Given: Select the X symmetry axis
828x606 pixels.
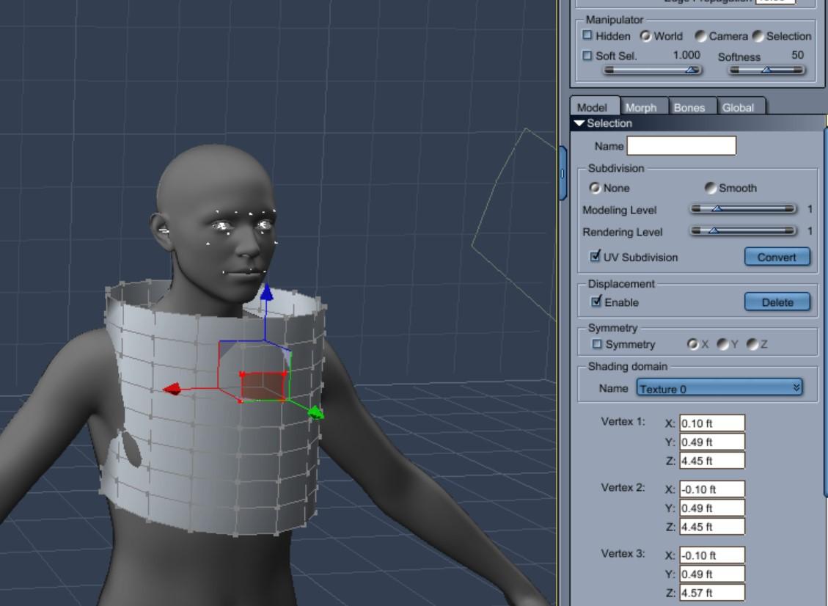Looking at the screenshot, I should (x=692, y=344).
